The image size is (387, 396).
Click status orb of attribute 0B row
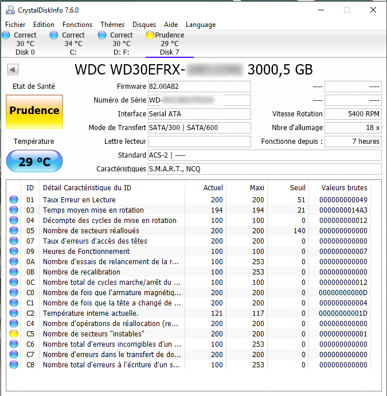14,272
